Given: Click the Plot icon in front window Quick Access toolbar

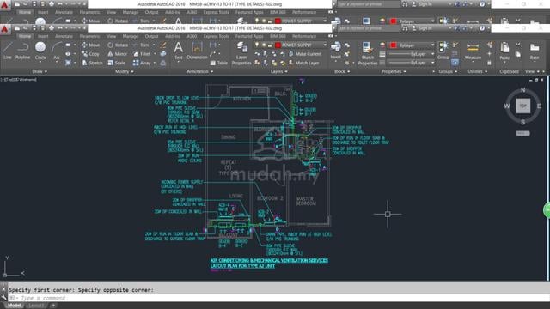Looking at the screenshot, I should point(52,28).
